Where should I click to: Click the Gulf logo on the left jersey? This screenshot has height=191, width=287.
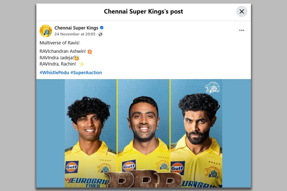(72, 167)
